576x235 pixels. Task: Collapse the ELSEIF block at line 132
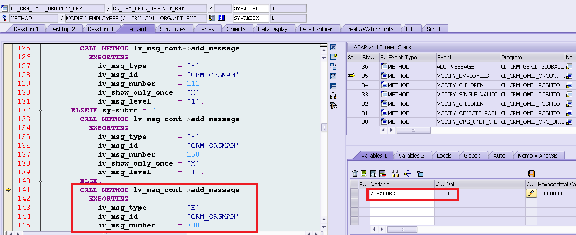click(40, 110)
